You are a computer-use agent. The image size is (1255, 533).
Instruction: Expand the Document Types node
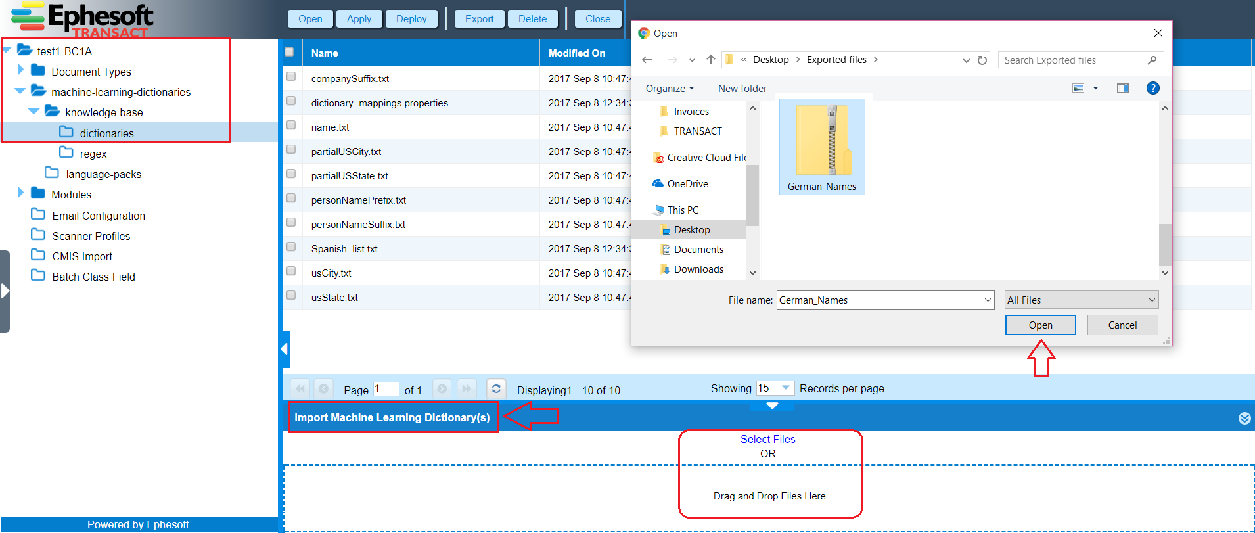[x=20, y=70]
